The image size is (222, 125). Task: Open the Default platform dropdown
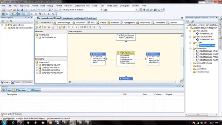[101, 10]
